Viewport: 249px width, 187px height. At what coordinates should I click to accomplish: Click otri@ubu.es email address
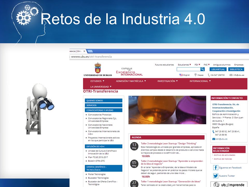[x=222, y=139]
